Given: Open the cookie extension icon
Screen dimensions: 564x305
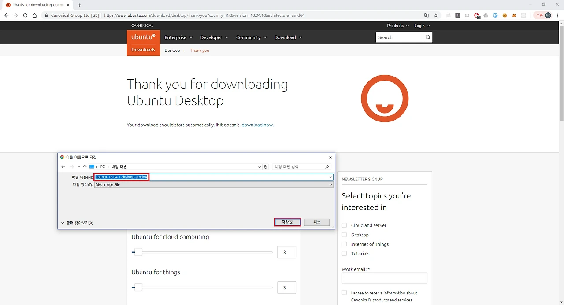Looking at the screenshot, I should point(505,15).
